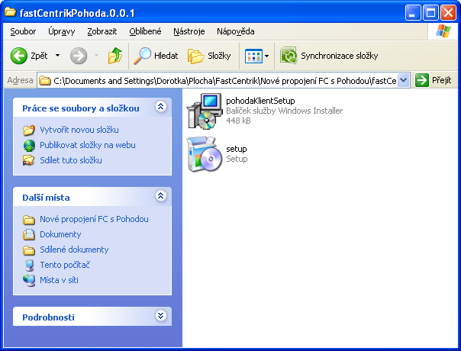Expand the Podrobnosti panel
The height and width of the screenshot is (351, 461).
tap(160, 316)
